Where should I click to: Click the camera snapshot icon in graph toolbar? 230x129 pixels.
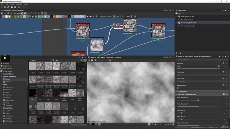tap(8, 13)
